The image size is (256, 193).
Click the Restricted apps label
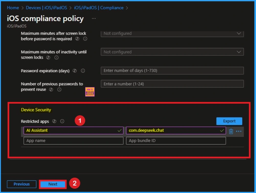(35, 121)
